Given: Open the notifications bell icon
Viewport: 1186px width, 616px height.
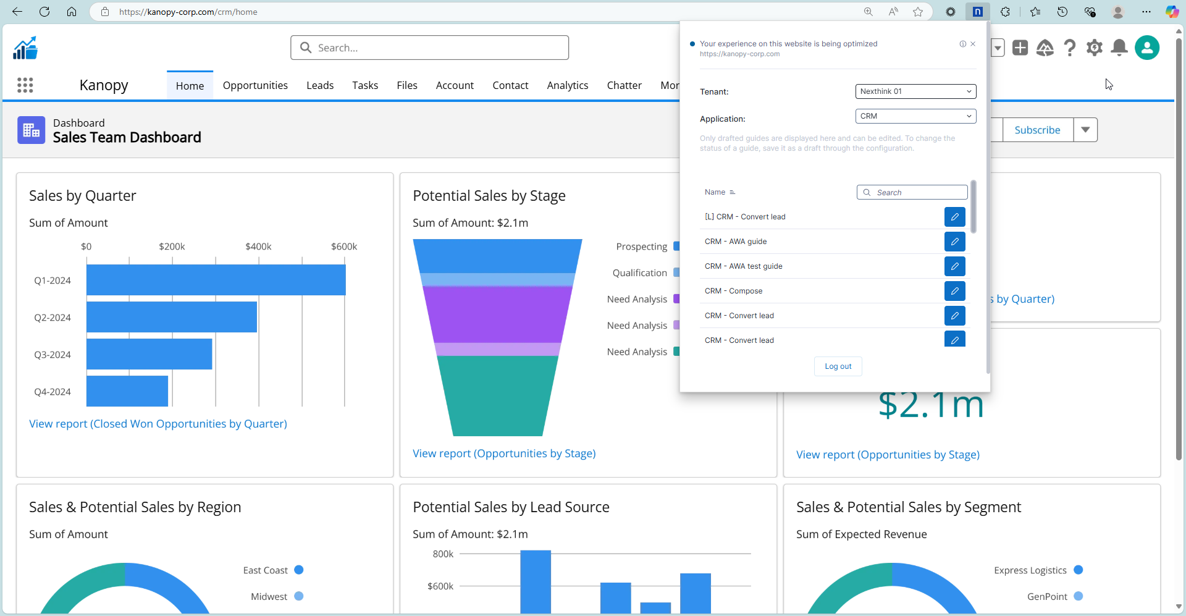Looking at the screenshot, I should coord(1119,48).
